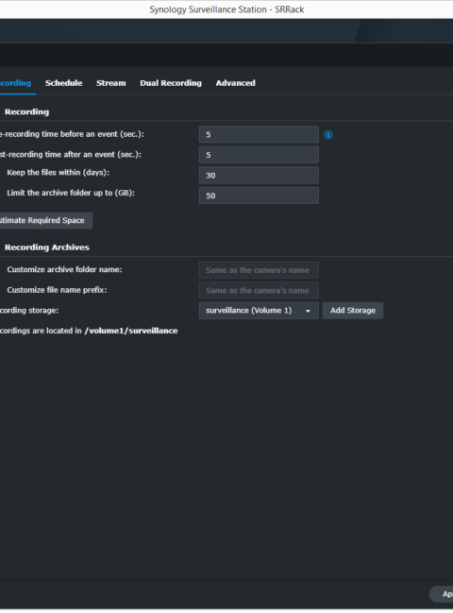Edit post-recording time after event field
453x614 pixels.
(x=259, y=155)
